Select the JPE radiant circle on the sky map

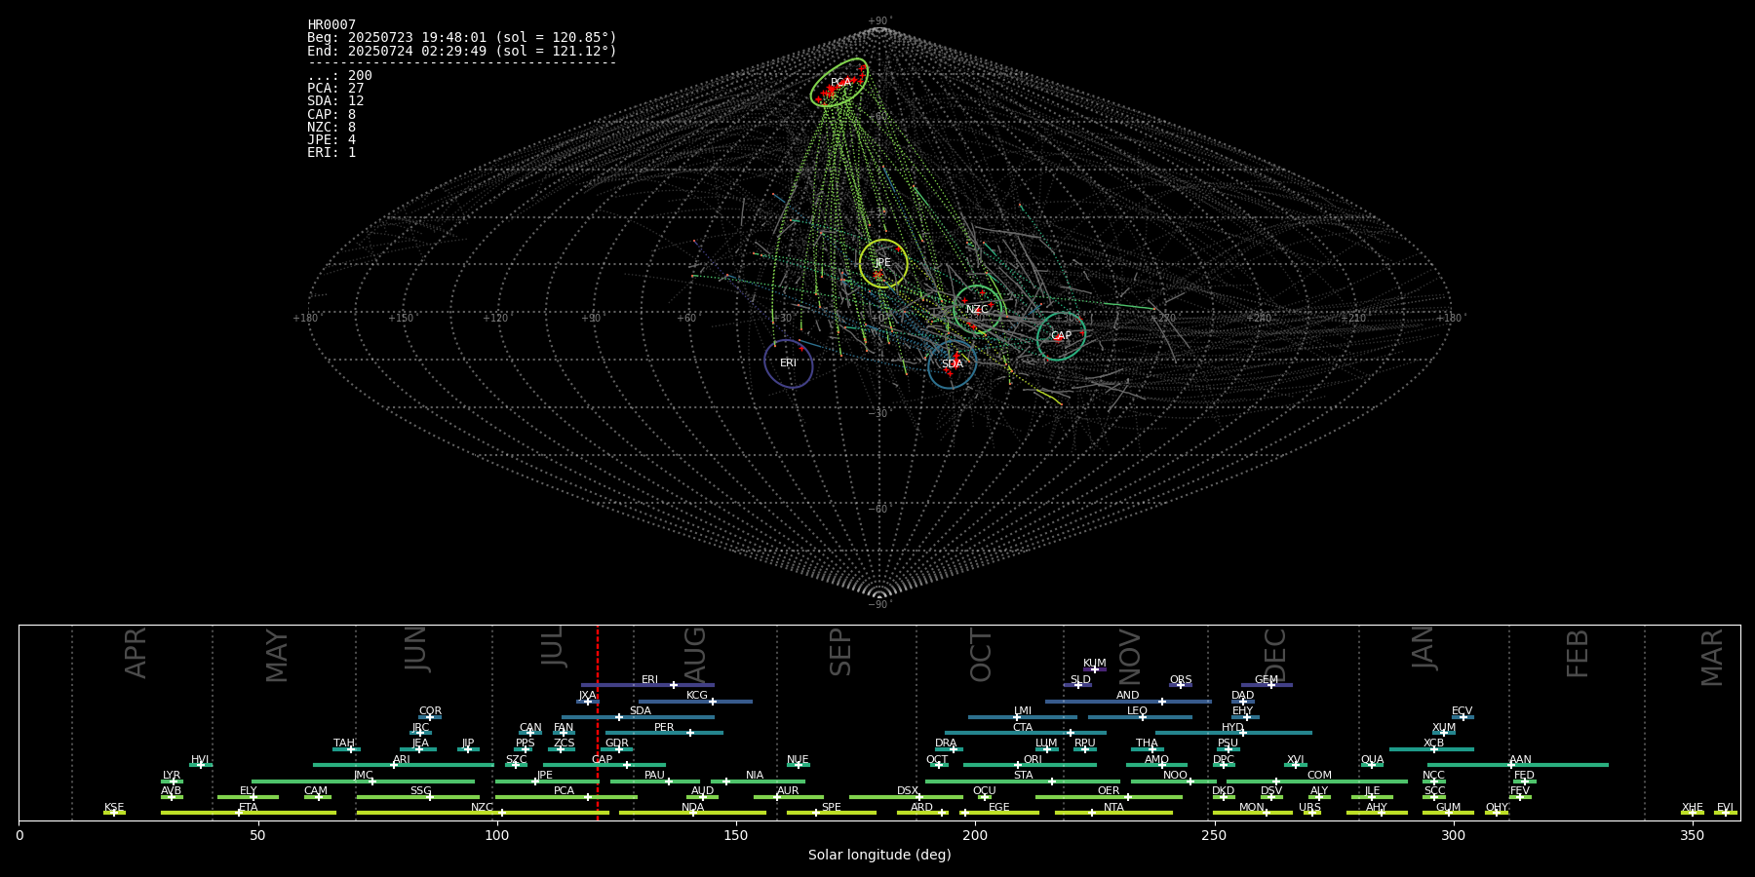[883, 263]
